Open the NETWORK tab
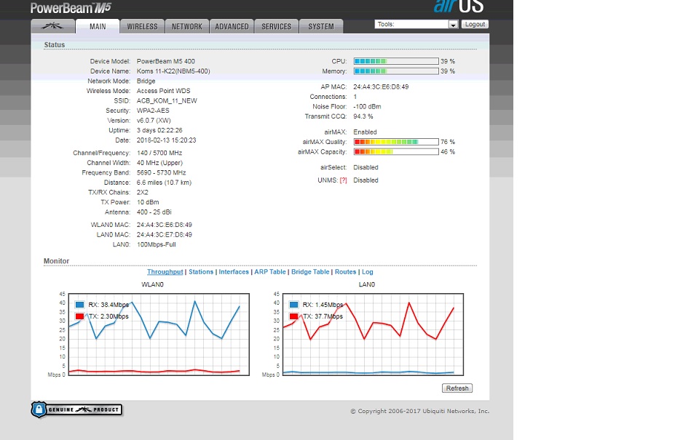Viewport: 699px width, 440px height. (x=187, y=26)
